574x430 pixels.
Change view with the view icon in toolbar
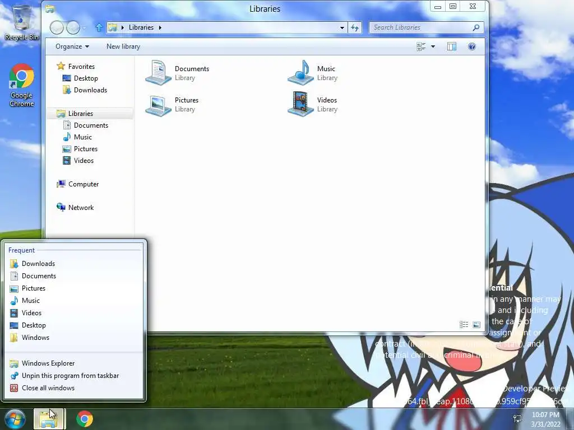(421, 46)
